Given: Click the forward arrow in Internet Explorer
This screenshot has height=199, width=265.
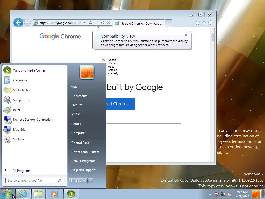Looking at the screenshot, I should pos(27,23).
